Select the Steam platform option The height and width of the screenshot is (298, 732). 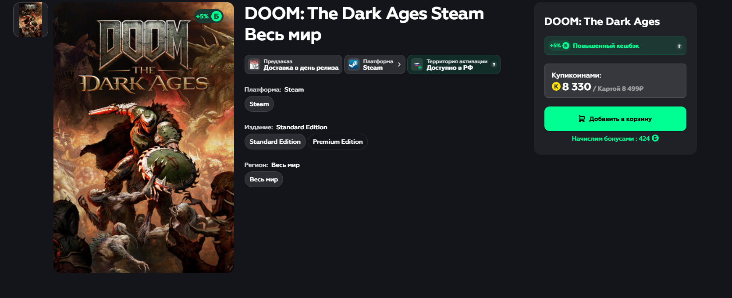point(259,104)
